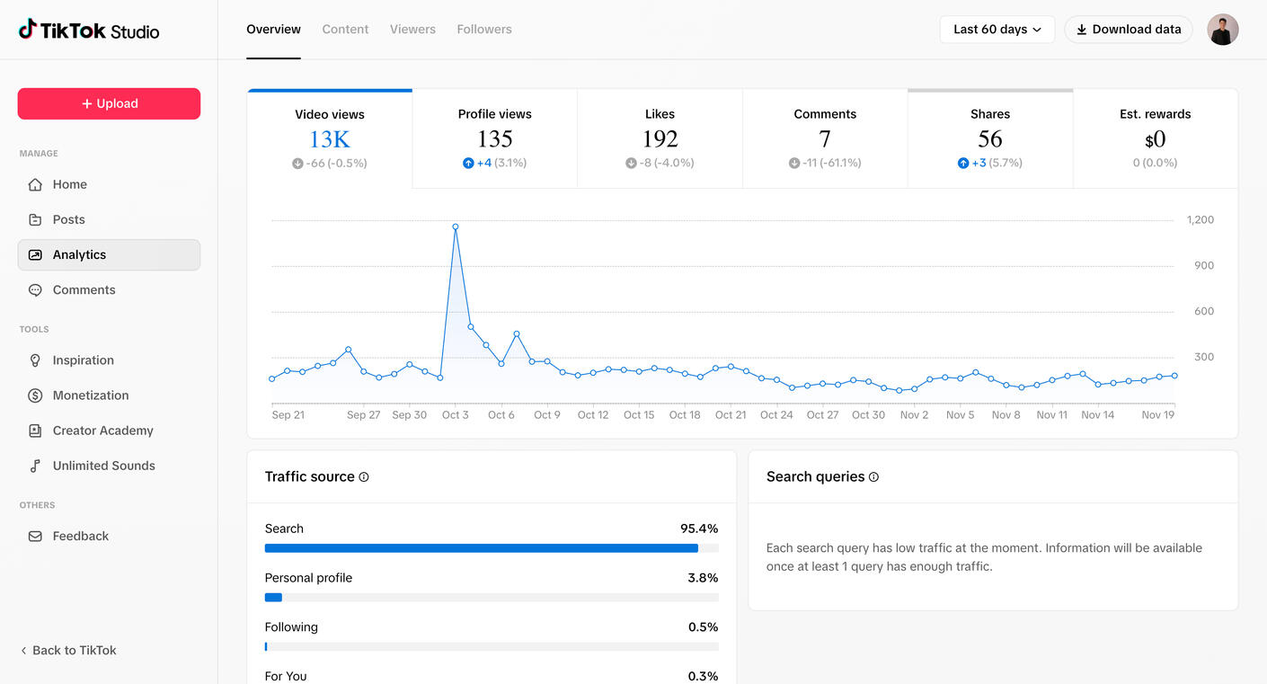Click the Search queries info icon
The image size is (1267, 684).
[873, 477]
